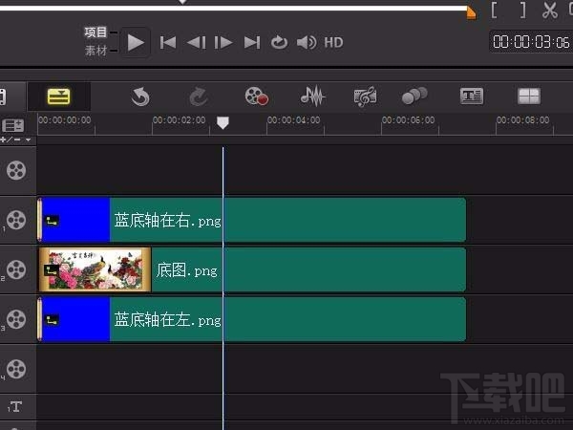Open the system volume speaker control
This screenshot has width=573, height=430.
tap(307, 42)
